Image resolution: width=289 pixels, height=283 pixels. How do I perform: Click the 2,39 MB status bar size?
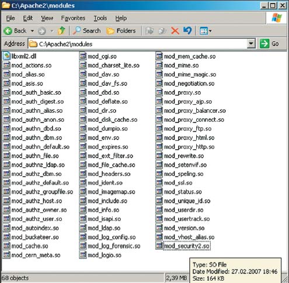tap(176, 278)
